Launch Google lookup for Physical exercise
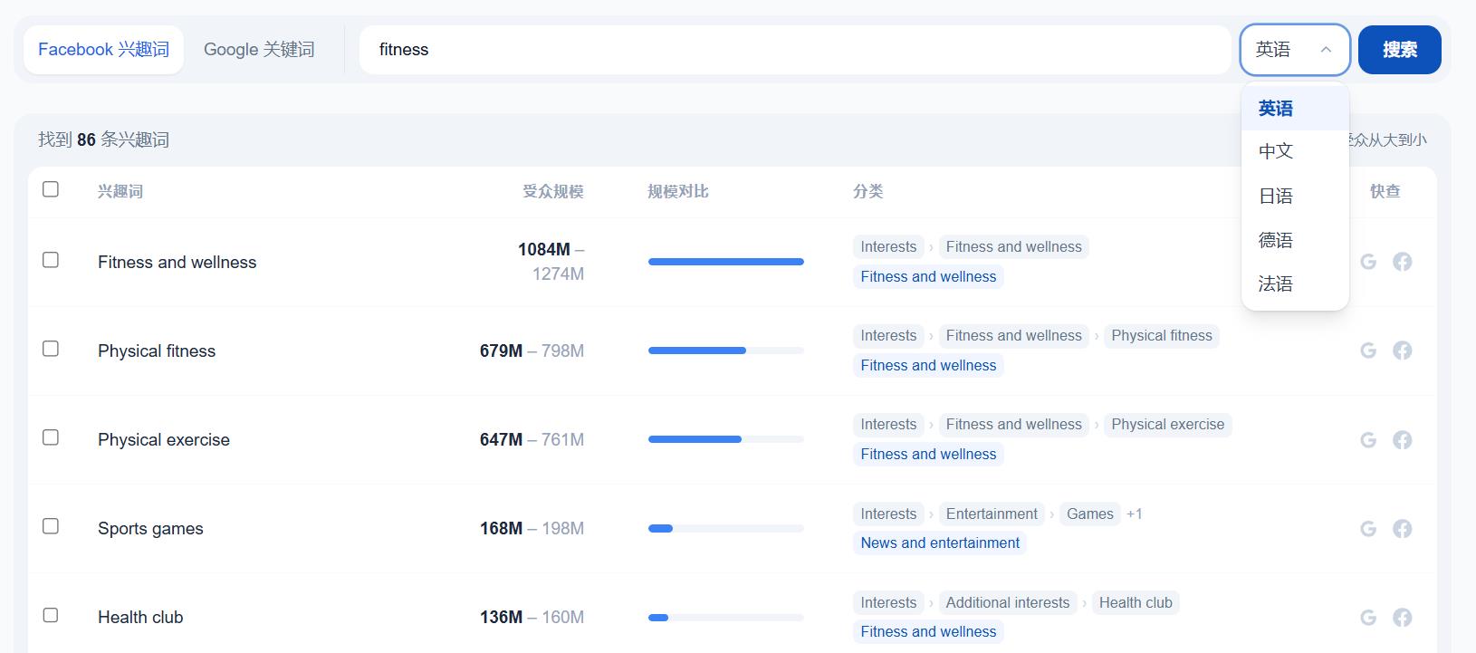 click(1368, 439)
